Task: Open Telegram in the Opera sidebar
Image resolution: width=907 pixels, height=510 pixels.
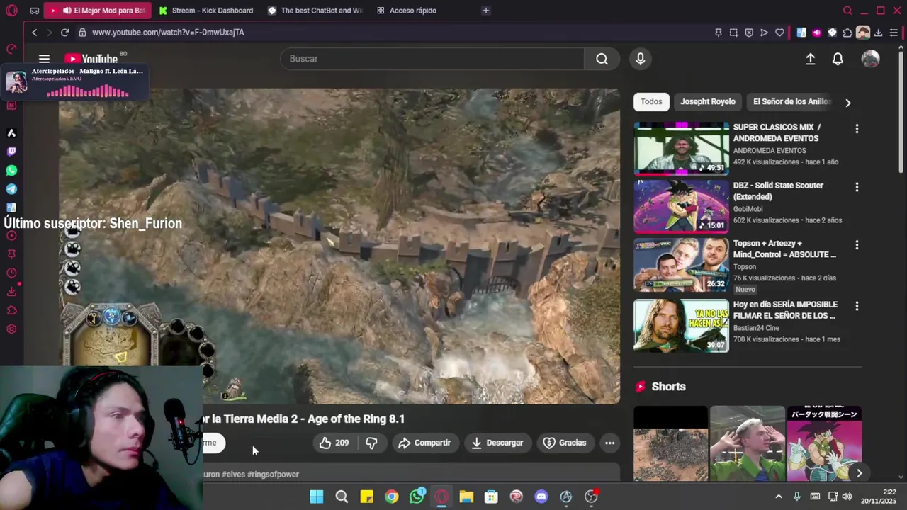Action: point(11,189)
